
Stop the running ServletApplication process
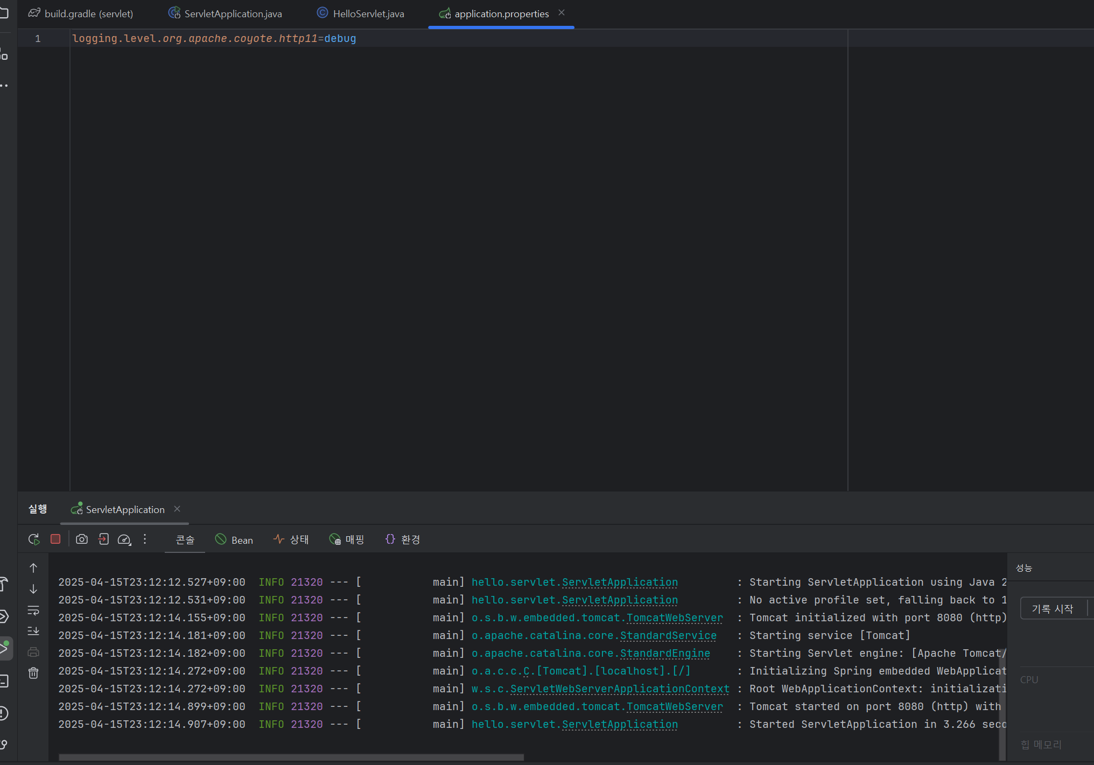coord(55,539)
